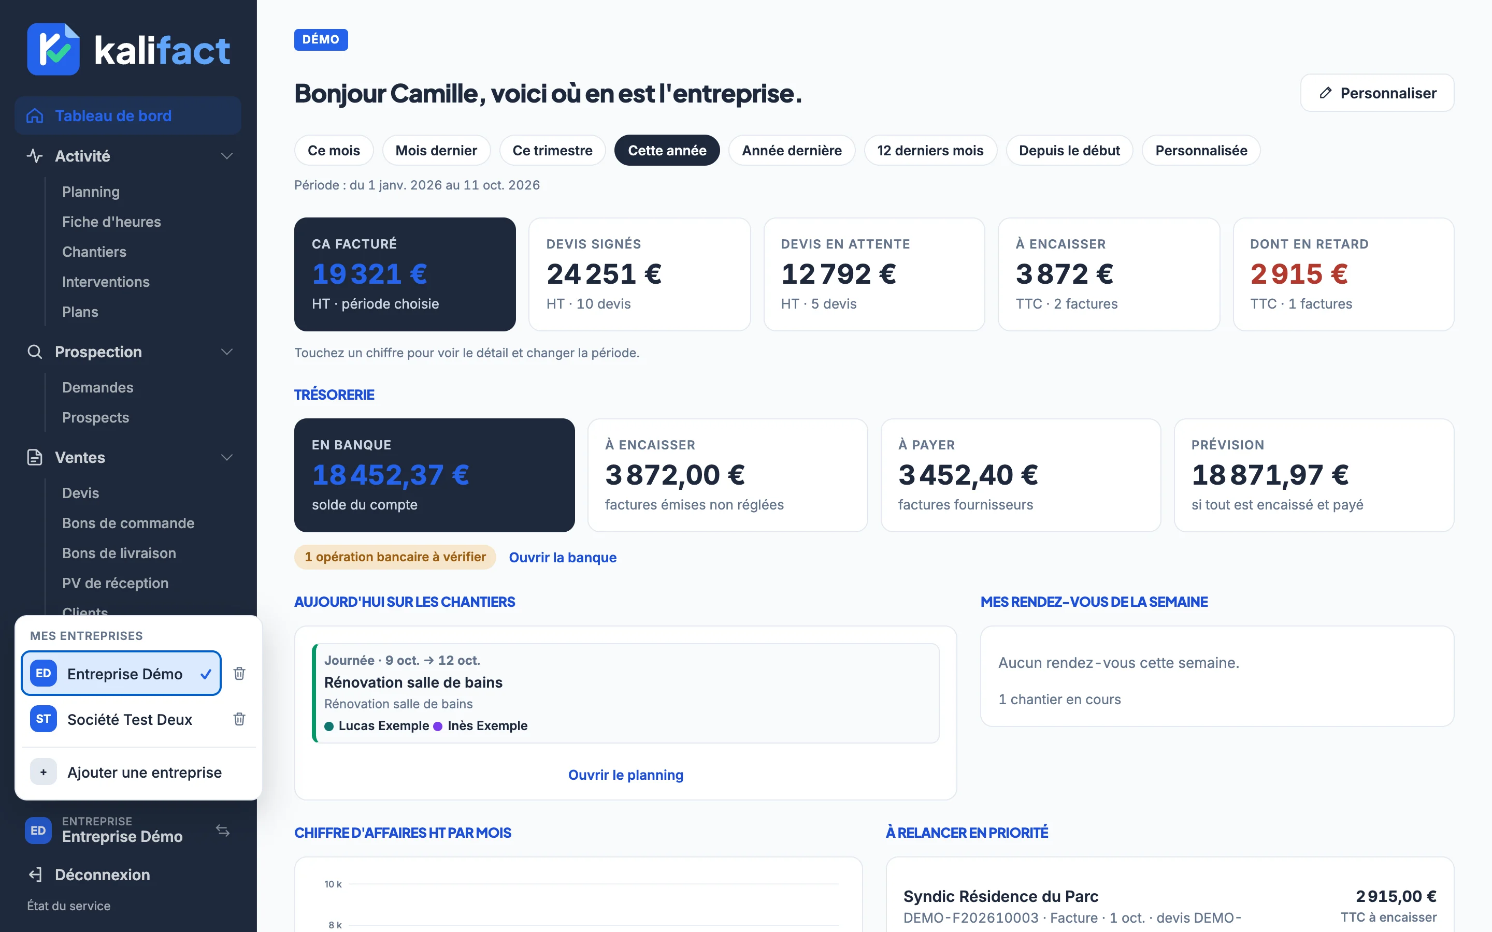Open the Devis en attente card
1492x932 pixels.
(874, 274)
